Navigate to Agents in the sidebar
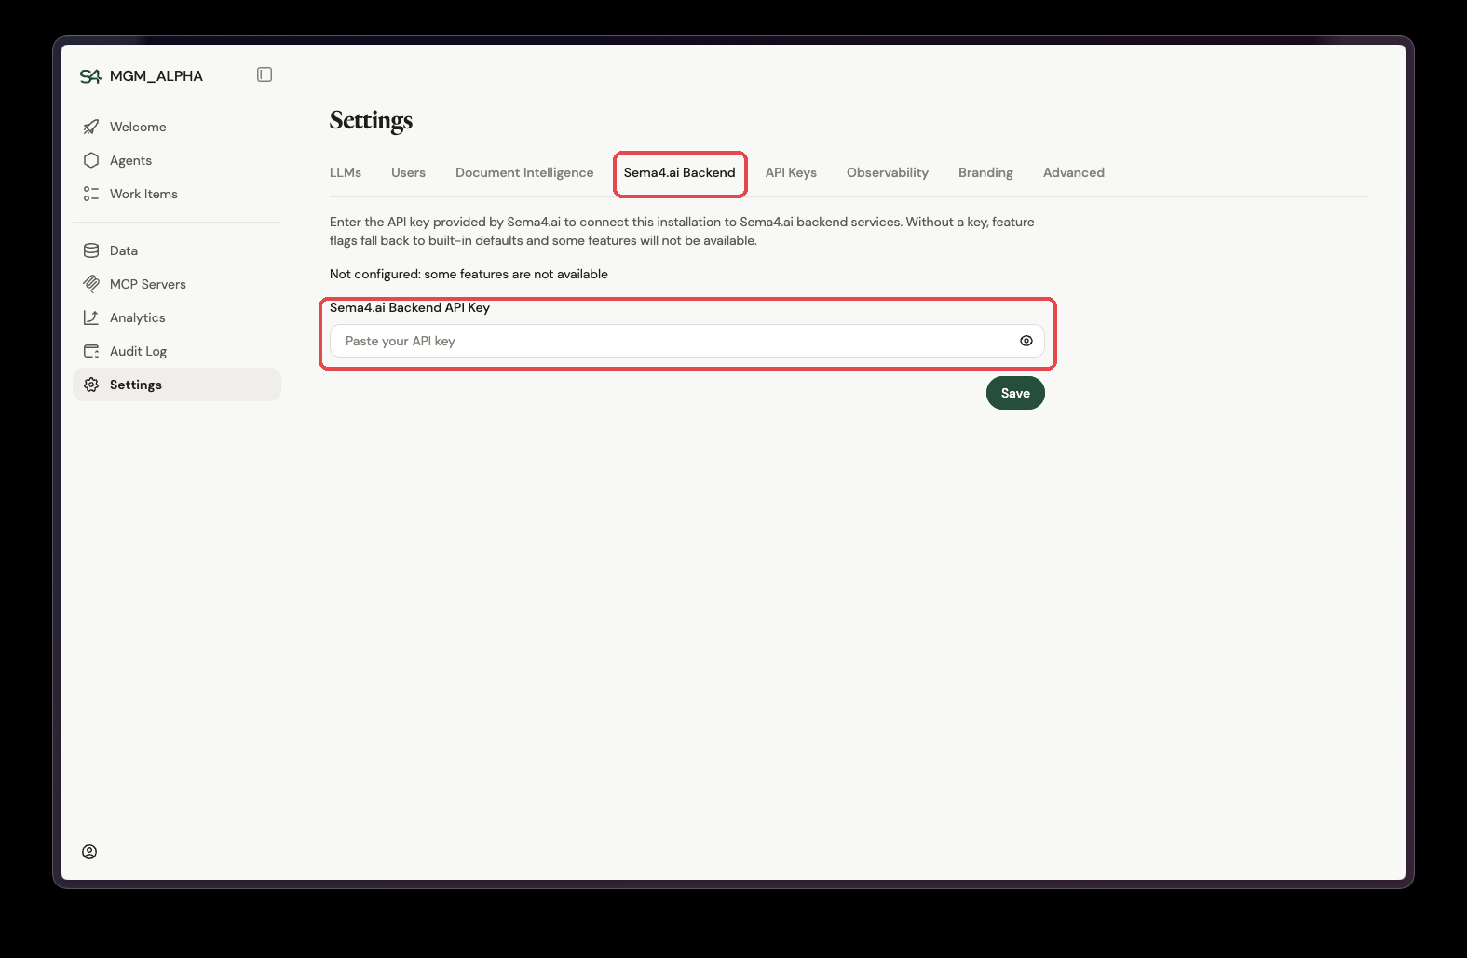Image resolution: width=1467 pixels, height=958 pixels. (177, 160)
